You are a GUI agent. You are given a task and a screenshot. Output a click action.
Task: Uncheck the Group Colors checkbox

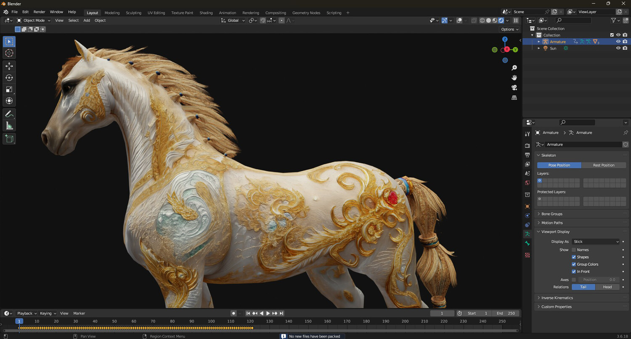tap(574, 264)
